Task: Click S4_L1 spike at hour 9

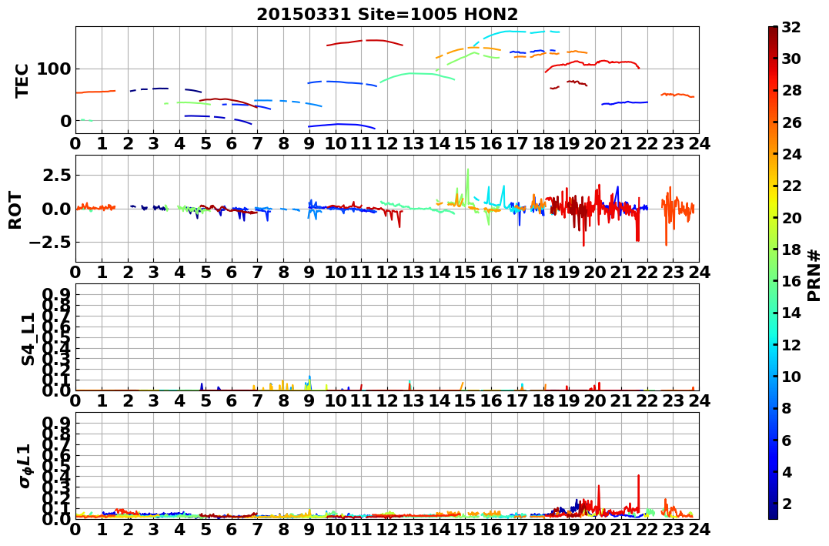Action: pos(309,382)
